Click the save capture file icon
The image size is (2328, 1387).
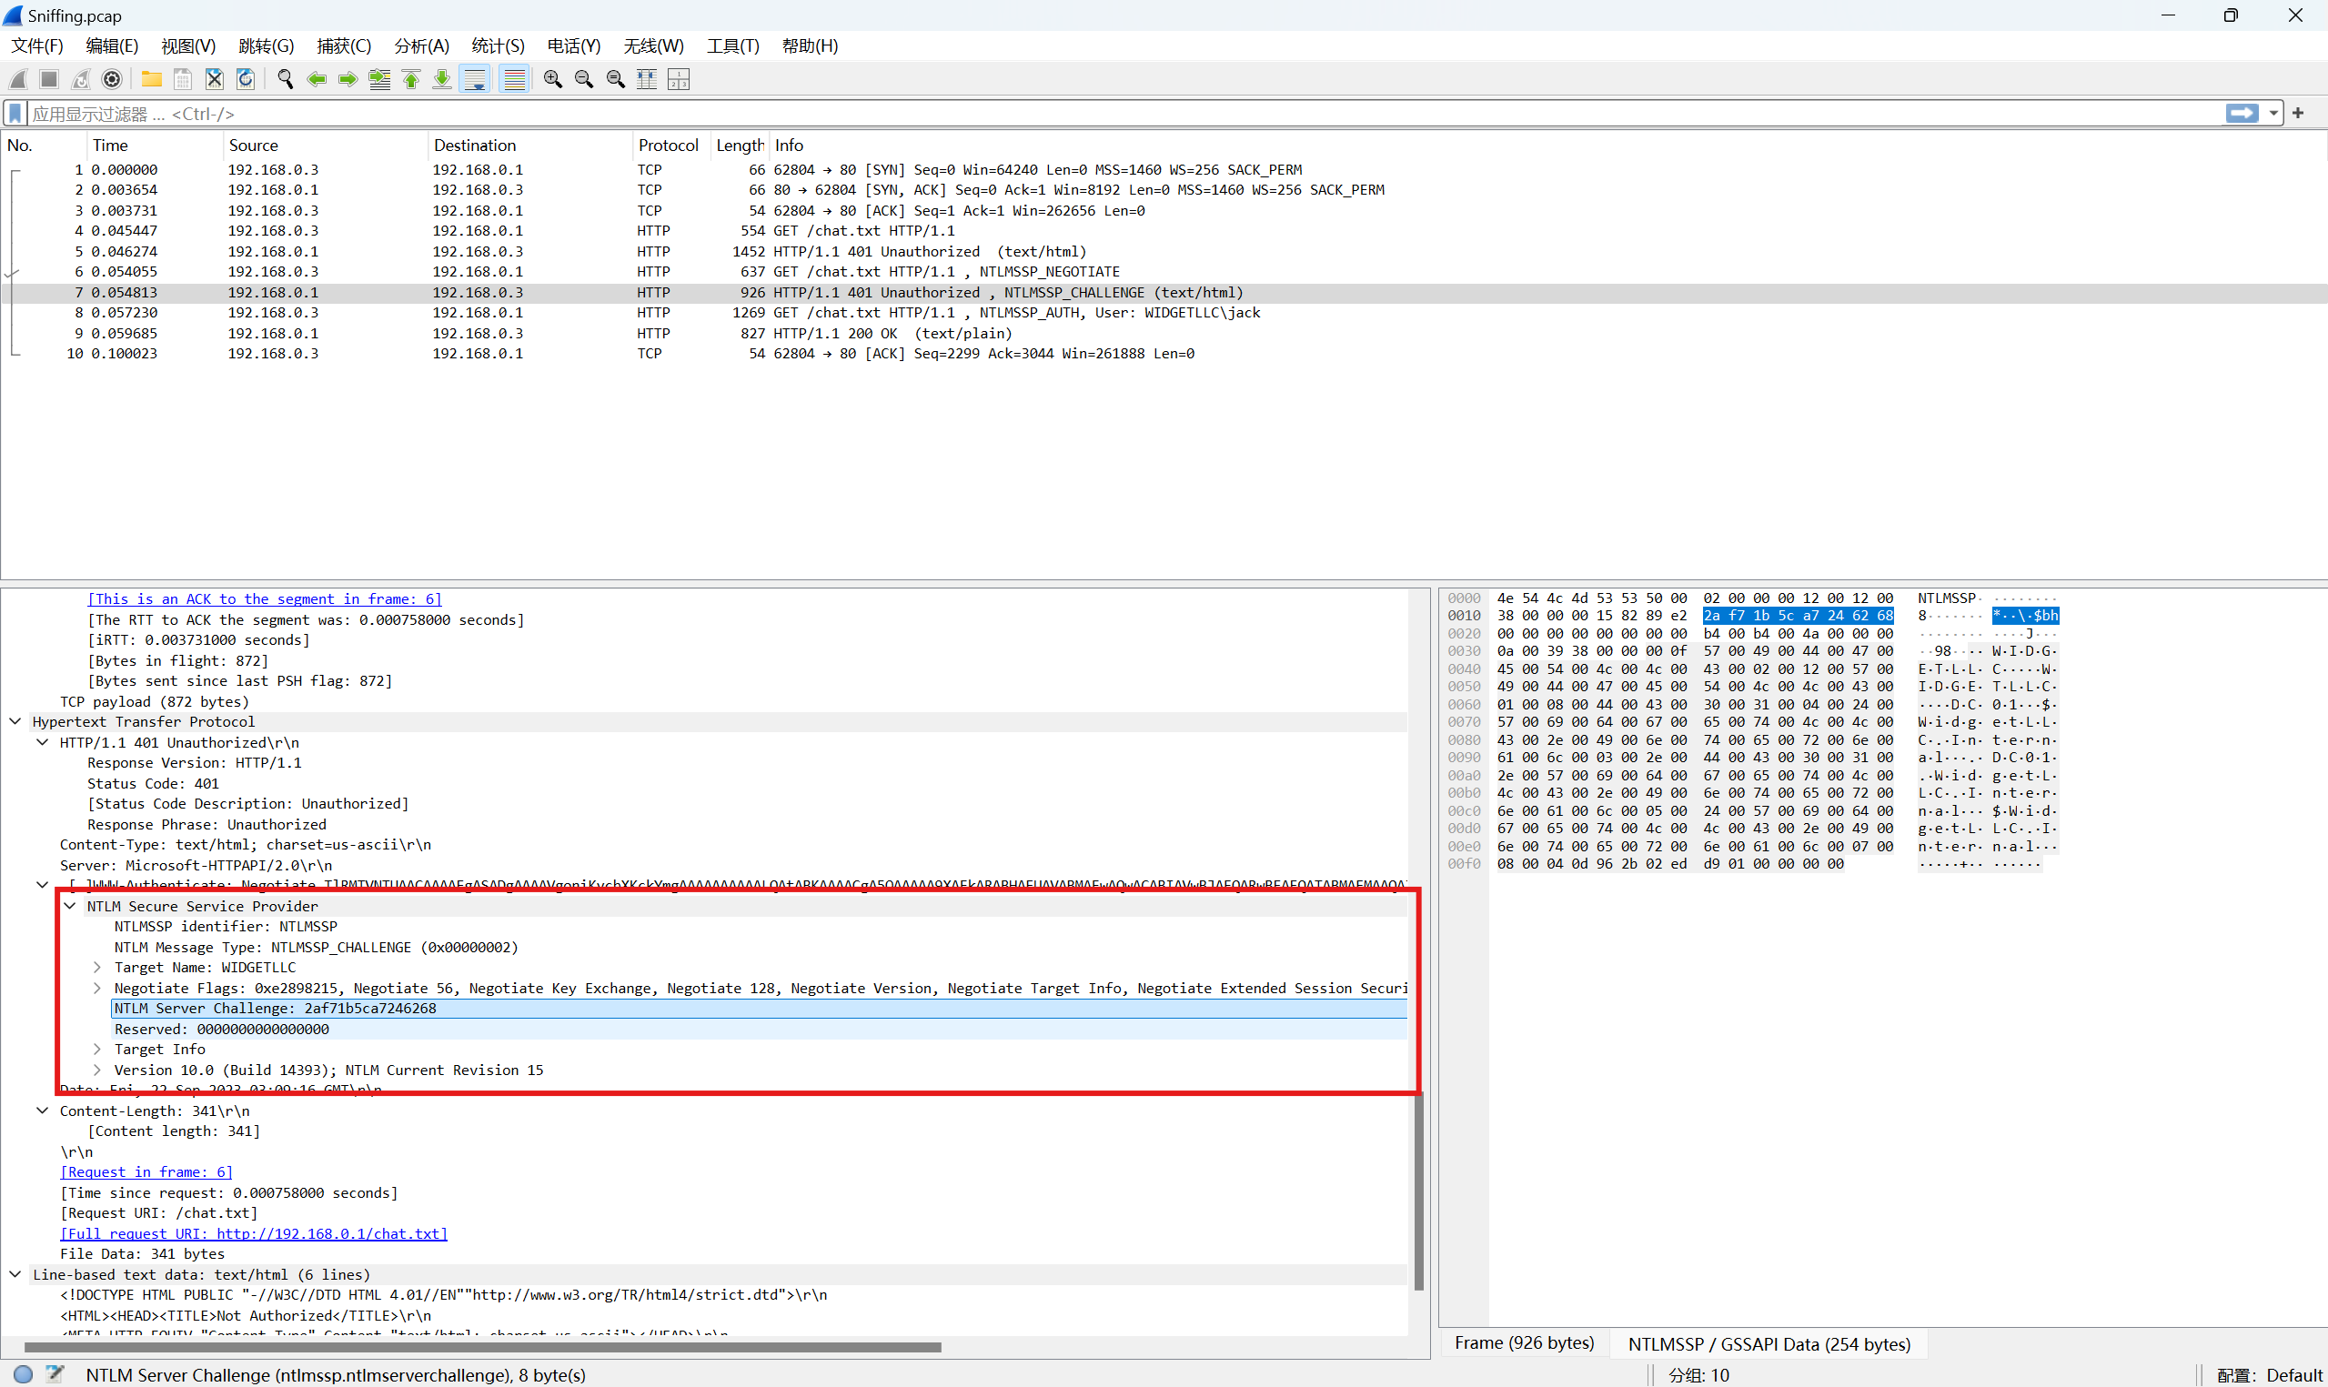(x=183, y=79)
